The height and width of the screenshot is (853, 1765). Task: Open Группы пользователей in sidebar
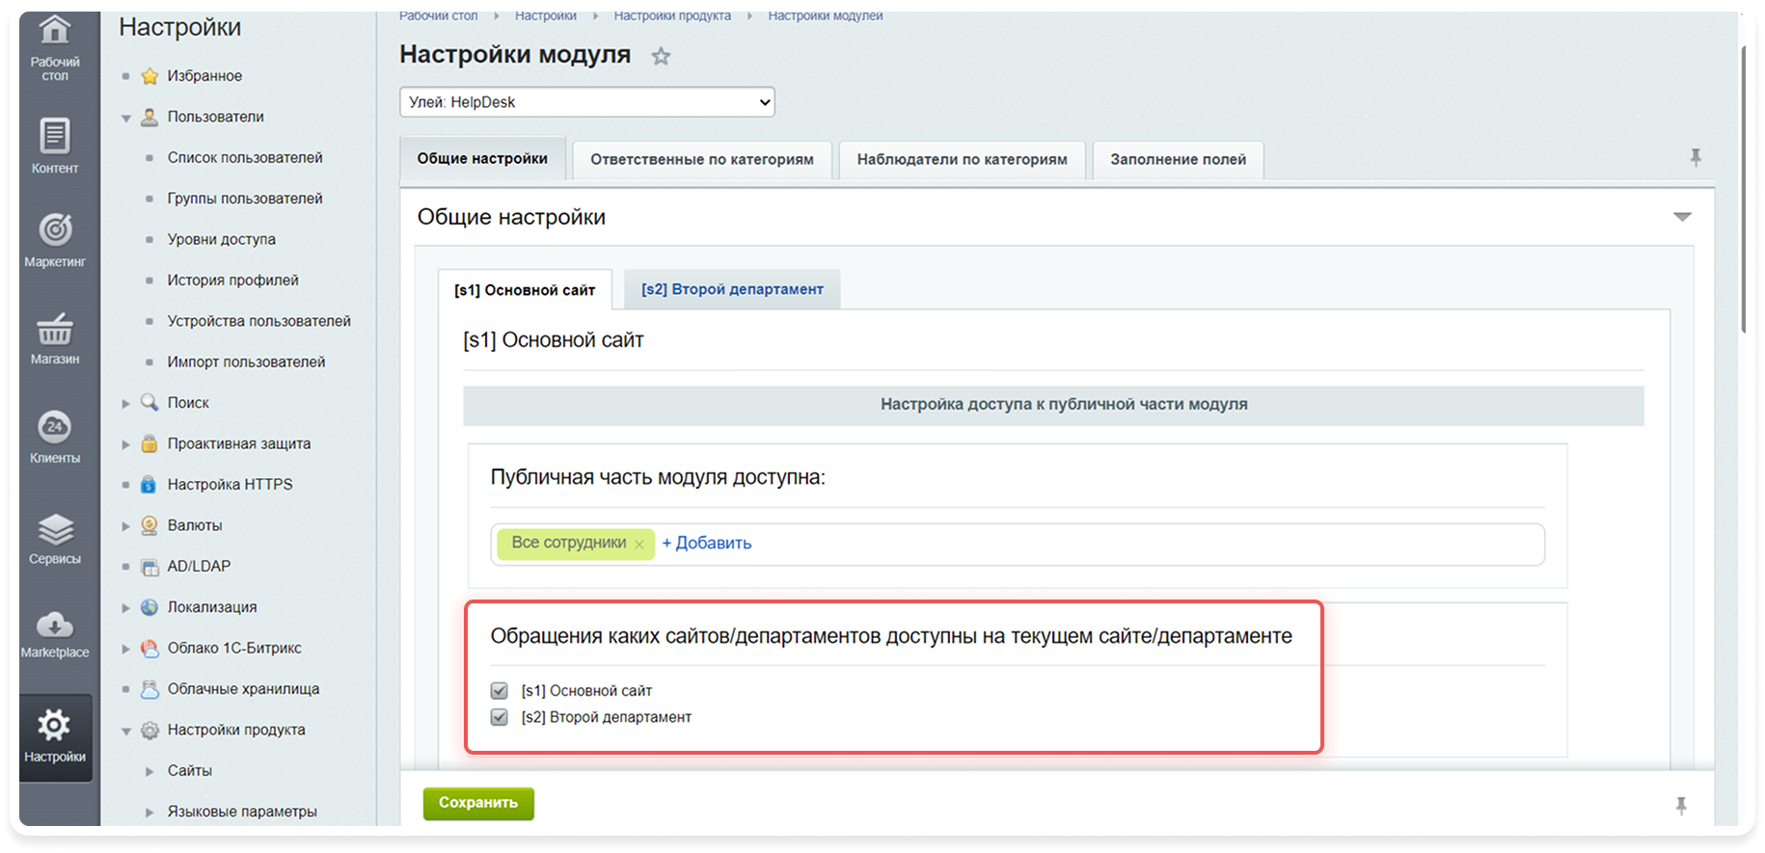[x=245, y=199]
